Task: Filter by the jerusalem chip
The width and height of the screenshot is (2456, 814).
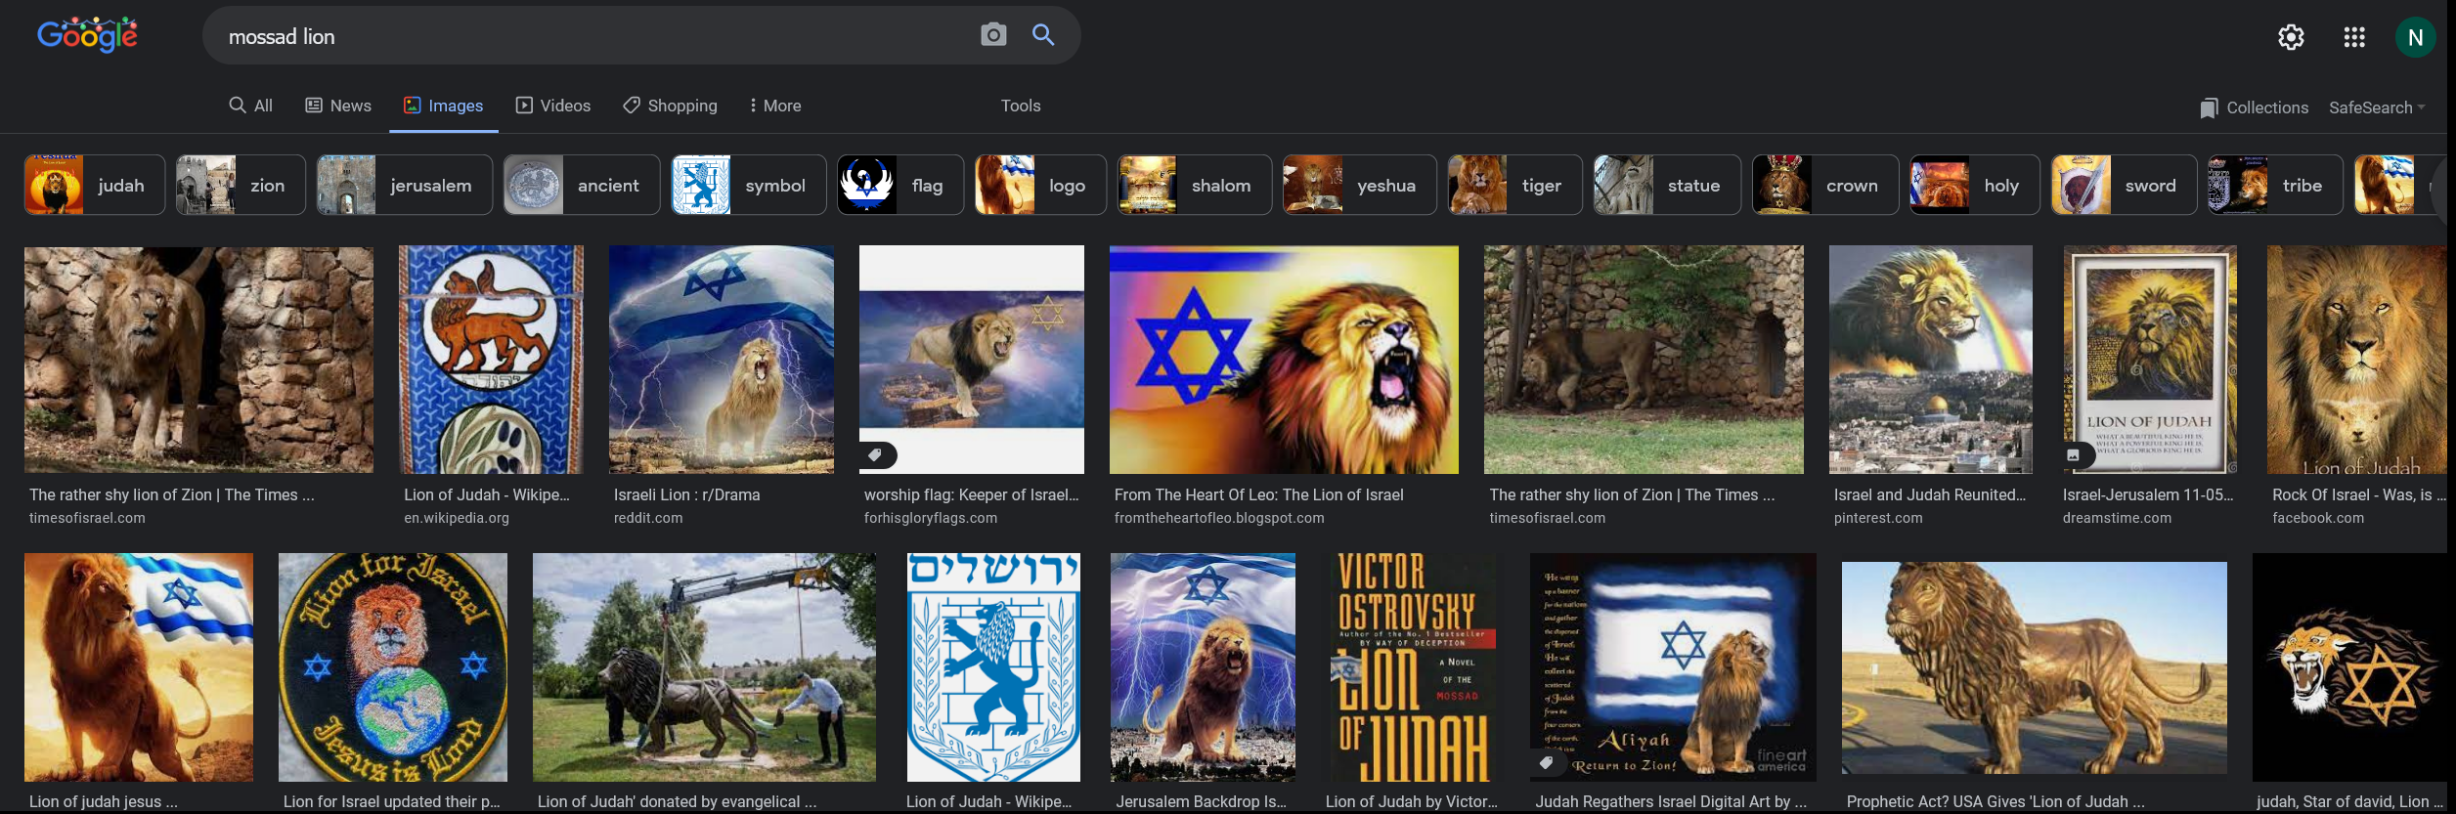Action: (405, 185)
